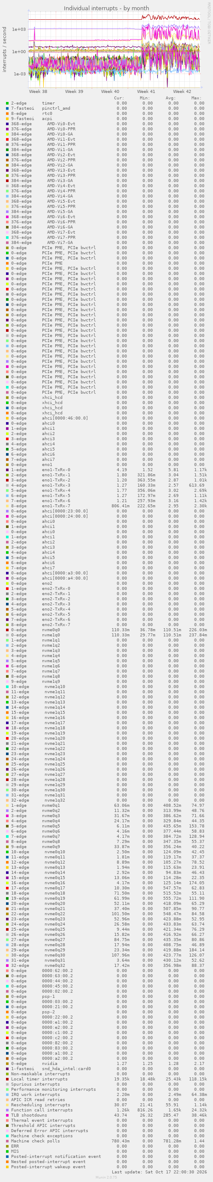Click the 'Non-maskable interrupts' legend entry
Screen dimensions: 213x1182
[x=41, y=1074]
